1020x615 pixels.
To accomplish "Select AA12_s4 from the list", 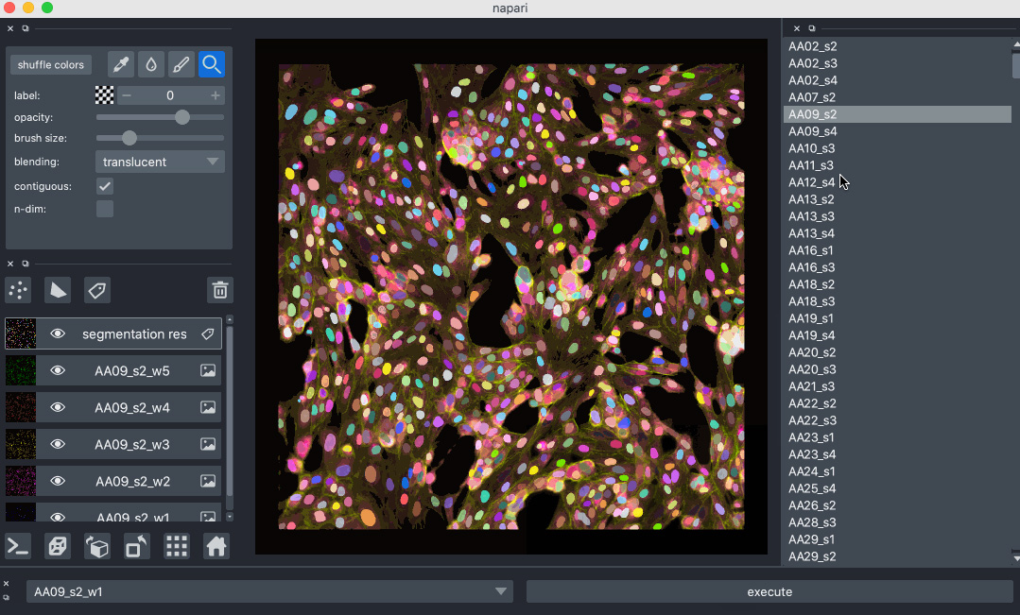I will coord(813,181).
